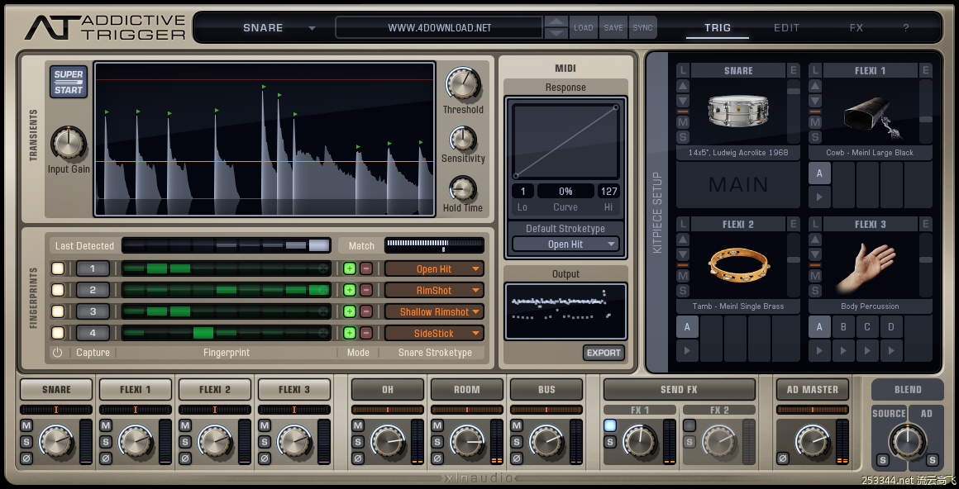Add fingerprint with plus icon in row 1

[x=349, y=268]
